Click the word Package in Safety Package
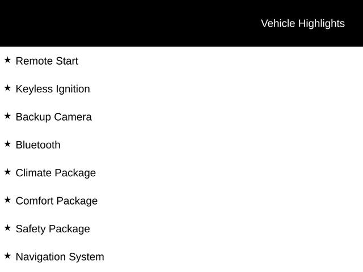This screenshot has height=272, width=363. click(x=69, y=229)
